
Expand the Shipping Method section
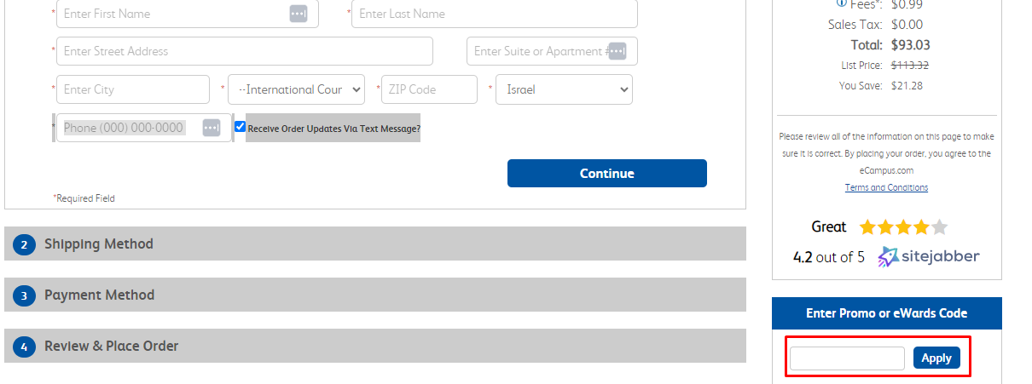[x=375, y=244]
